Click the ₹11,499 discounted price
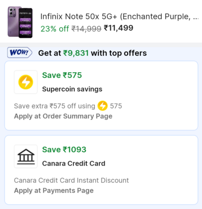Screen dimensions: 202x209 click(x=119, y=28)
